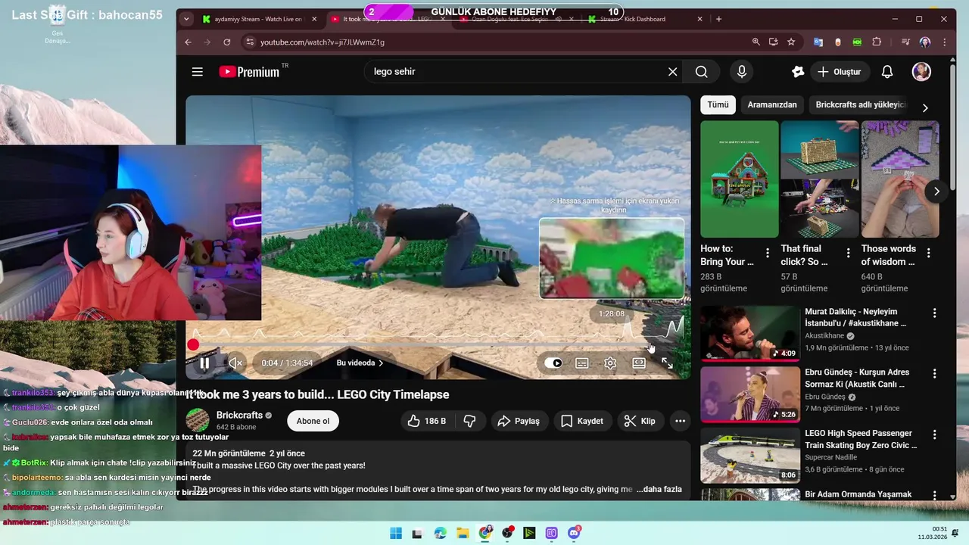Open options for Ebru Gündeş video

(934, 373)
